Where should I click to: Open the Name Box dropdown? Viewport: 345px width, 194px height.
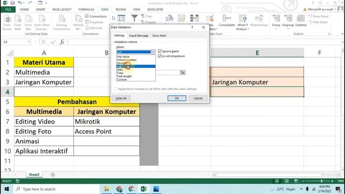pyautogui.click(x=29, y=42)
